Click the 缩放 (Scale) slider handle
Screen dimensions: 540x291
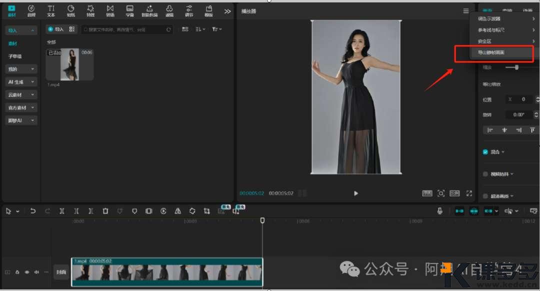516,67
